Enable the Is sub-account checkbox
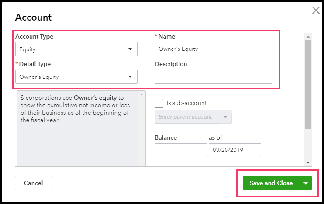The width and height of the screenshot is (324, 204). tap(159, 103)
